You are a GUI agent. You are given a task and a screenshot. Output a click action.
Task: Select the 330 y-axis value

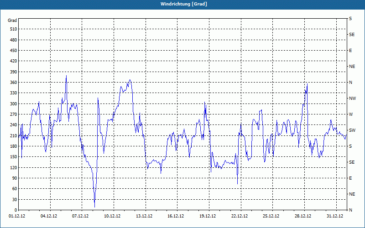[x=14, y=93]
